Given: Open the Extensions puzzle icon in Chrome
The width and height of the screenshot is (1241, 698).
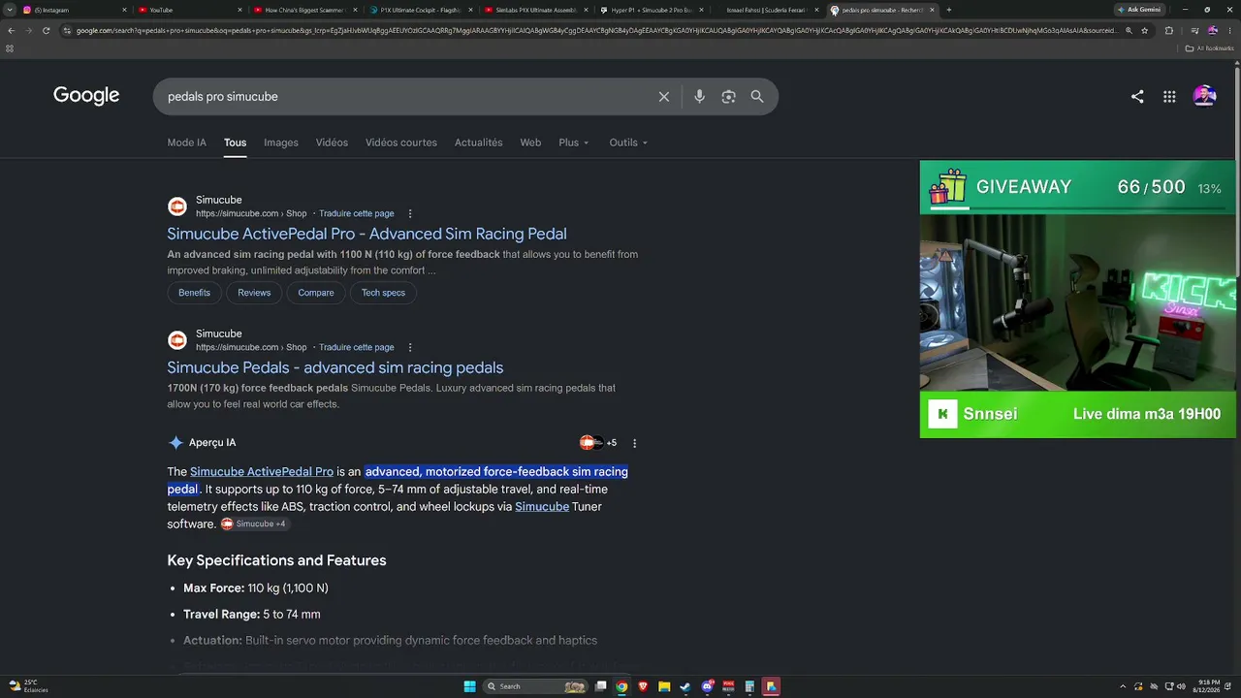Looking at the screenshot, I should coord(1168,30).
